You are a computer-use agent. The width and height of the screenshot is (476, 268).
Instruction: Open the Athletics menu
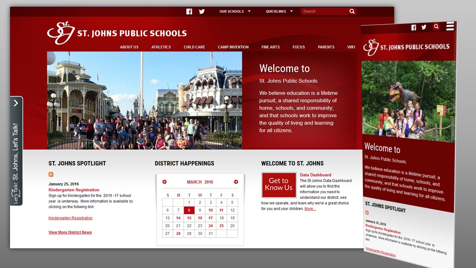coord(161,47)
